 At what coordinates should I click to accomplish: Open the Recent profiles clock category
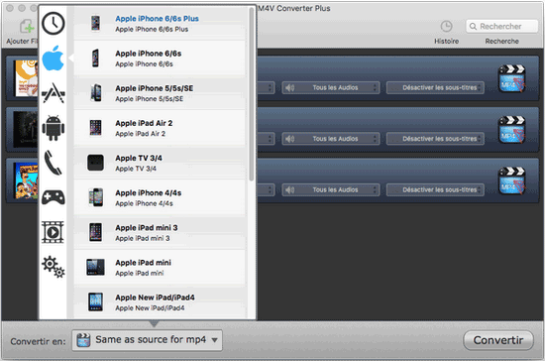click(x=54, y=23)
